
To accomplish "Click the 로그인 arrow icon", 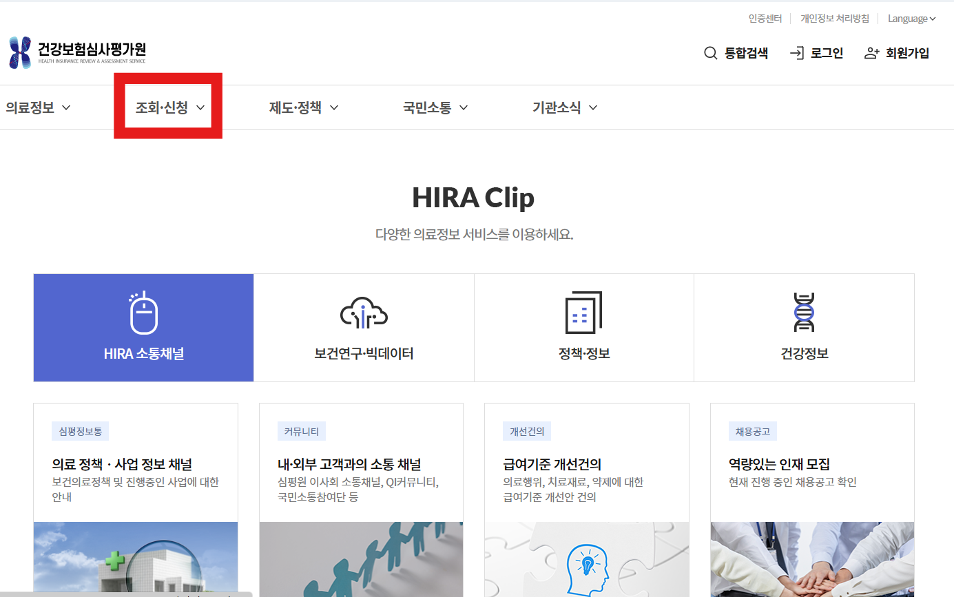I will coord(797,53).
